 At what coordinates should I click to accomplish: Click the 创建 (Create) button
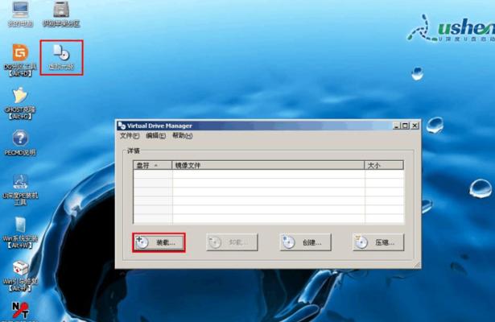(x=306, y=242)
